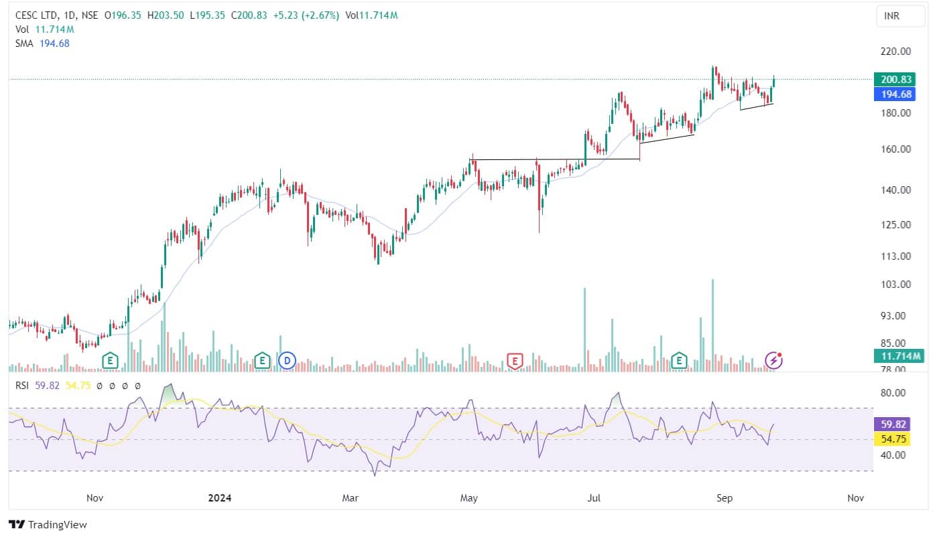Click the 180.00 price axis label
The image size is (937, 539).
coord(896,112)
